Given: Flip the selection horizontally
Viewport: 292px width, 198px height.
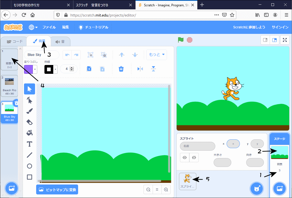Looking at the screenshot, I should pos(140,69).
